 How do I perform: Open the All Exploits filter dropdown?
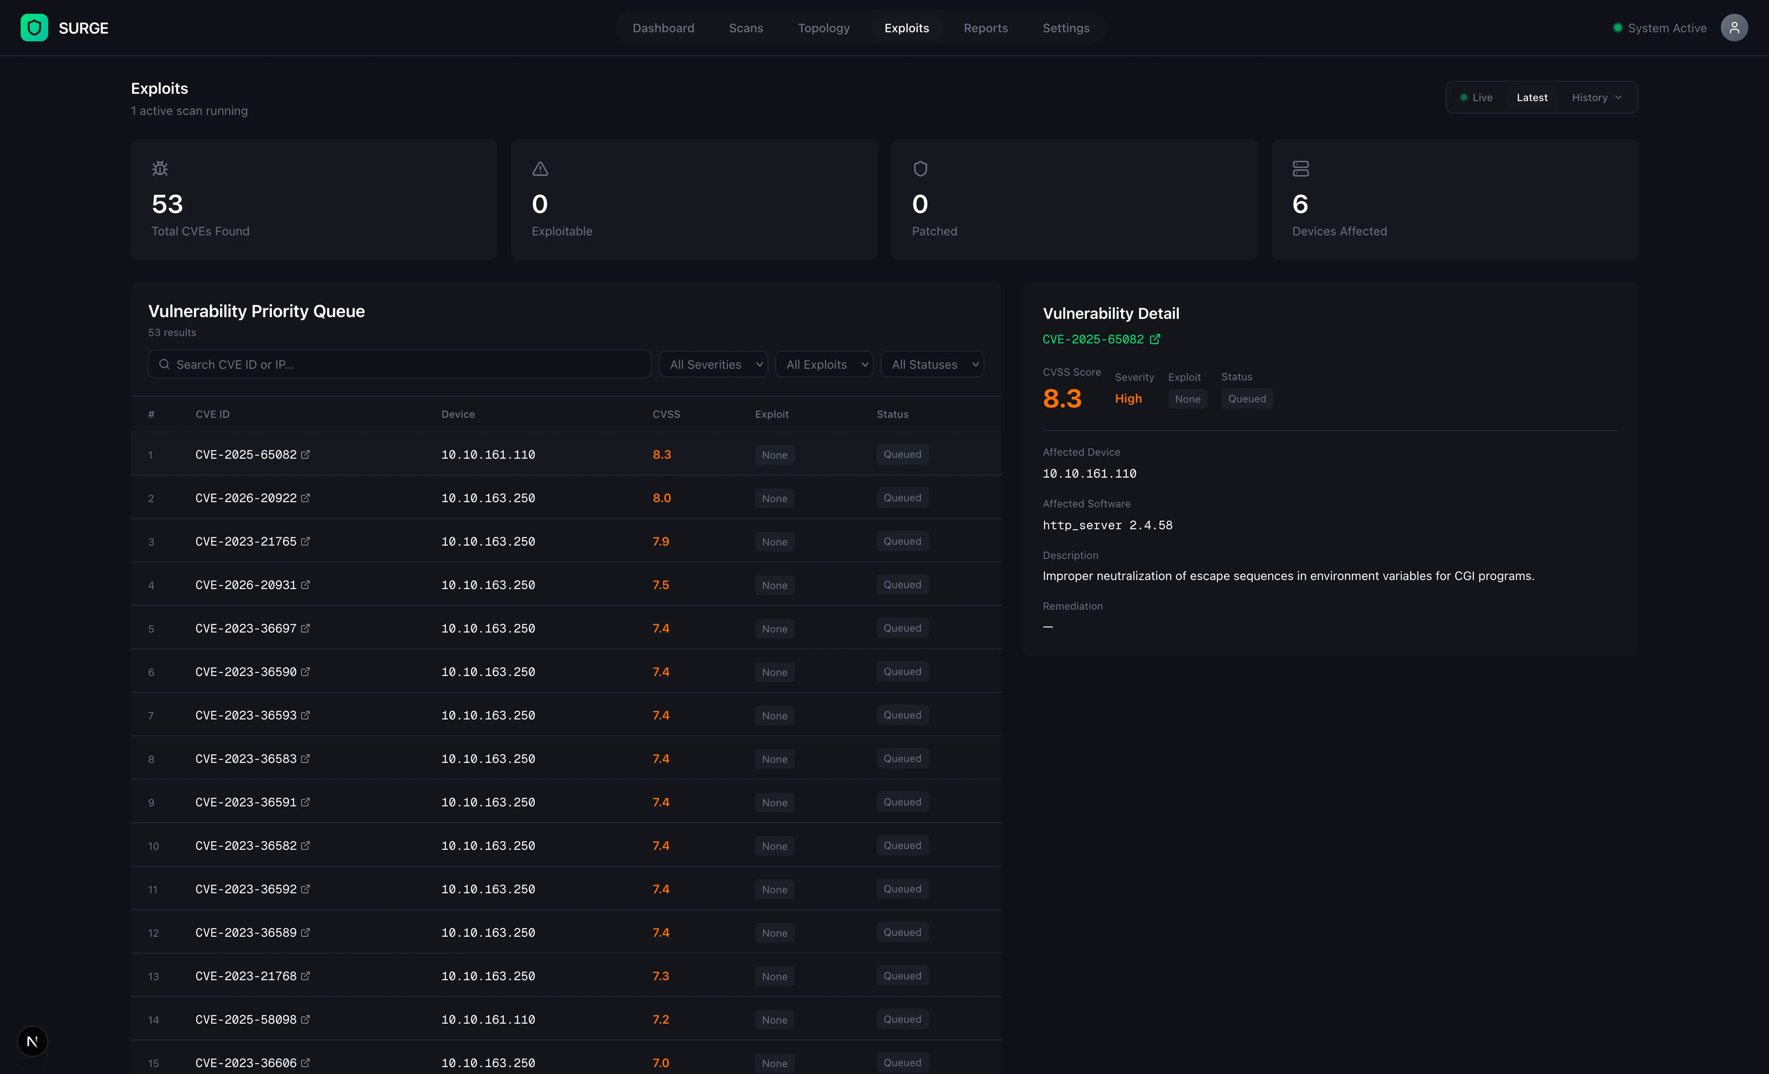pos(824,364)
